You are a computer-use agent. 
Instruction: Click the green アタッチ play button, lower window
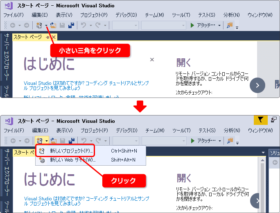[192, 141]
